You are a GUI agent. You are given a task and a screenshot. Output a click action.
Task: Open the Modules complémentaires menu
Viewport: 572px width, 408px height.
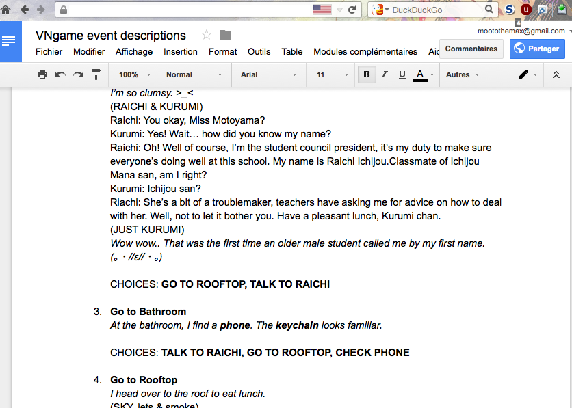tap(365, 52)
